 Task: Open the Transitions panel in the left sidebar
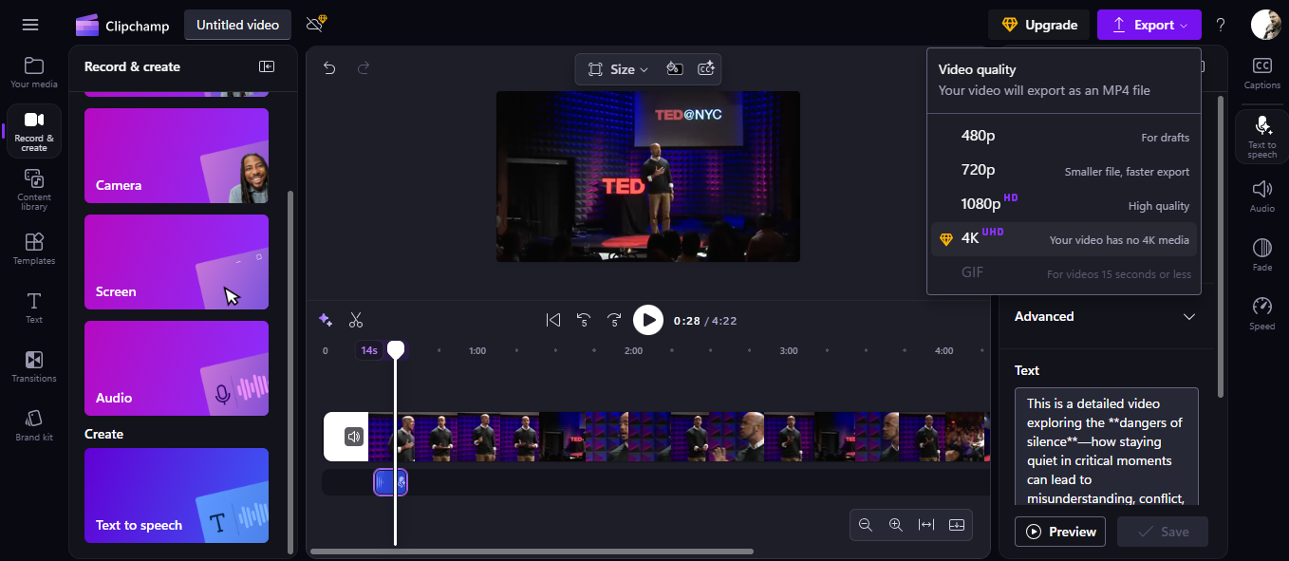click(33, 366)
